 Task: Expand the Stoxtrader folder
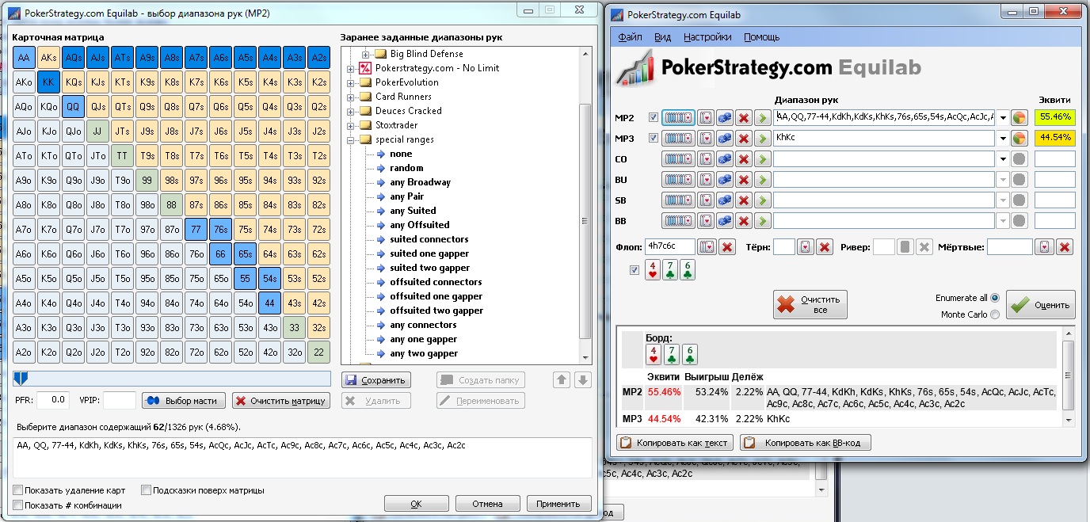point(351,125)
